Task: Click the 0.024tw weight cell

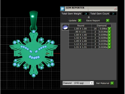Action: pos(103,47)
